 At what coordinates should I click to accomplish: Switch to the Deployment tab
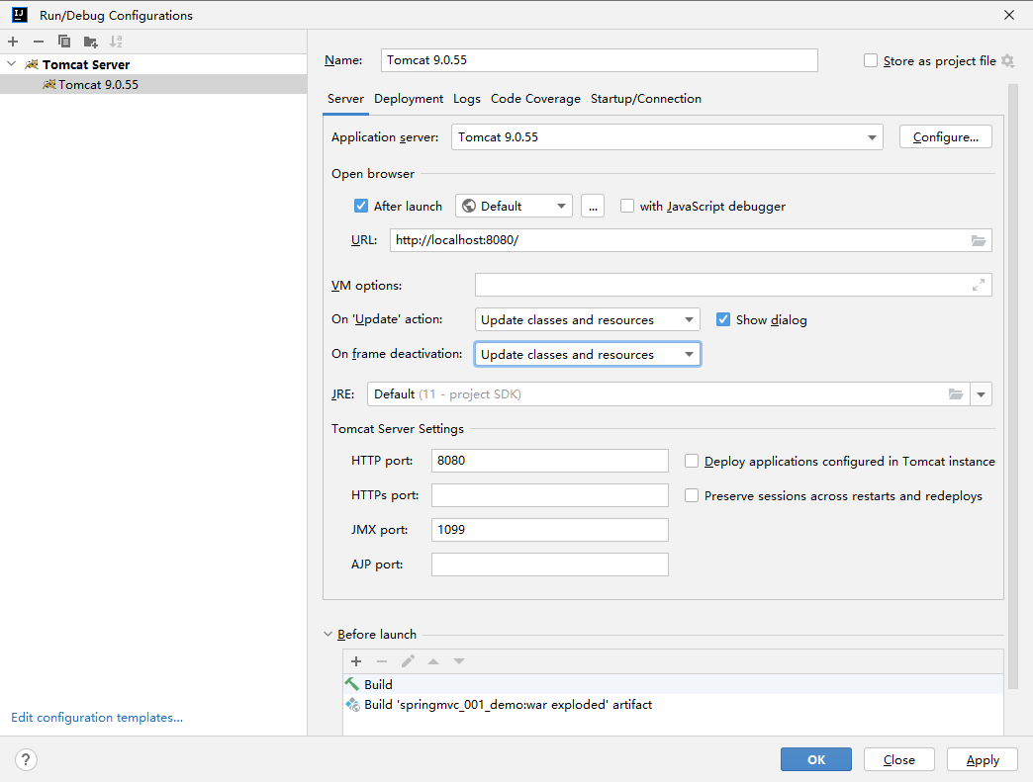(x=409, y=99)
